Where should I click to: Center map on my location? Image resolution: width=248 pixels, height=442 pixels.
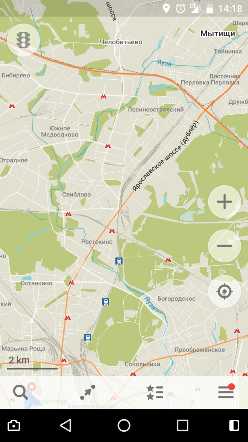[x=225, y=292]
